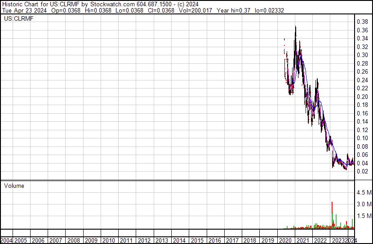
Task: Click the Vol=200,017 volume value
Action: (195, 10)
